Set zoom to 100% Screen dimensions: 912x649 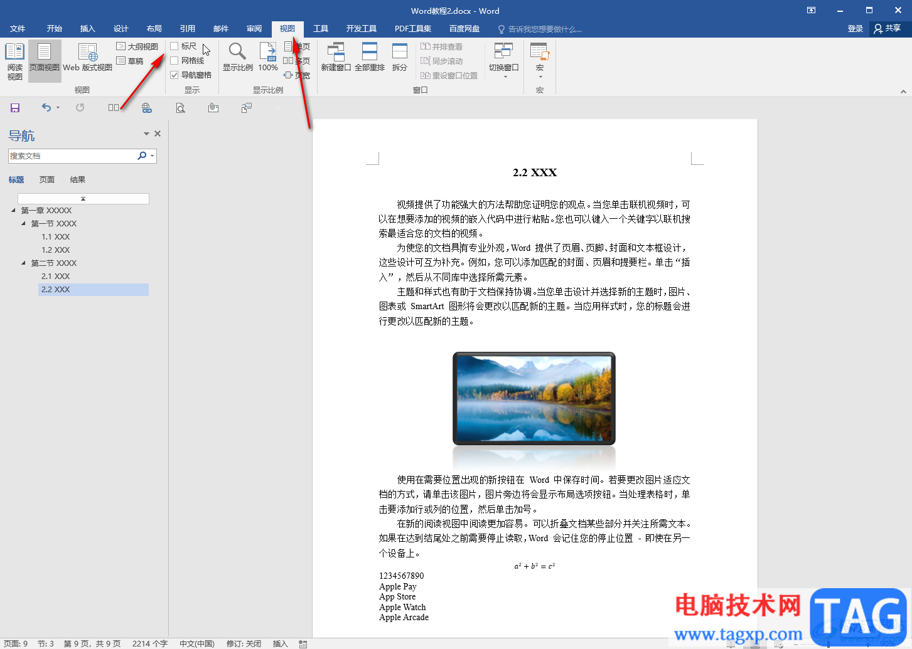(268, 57)
